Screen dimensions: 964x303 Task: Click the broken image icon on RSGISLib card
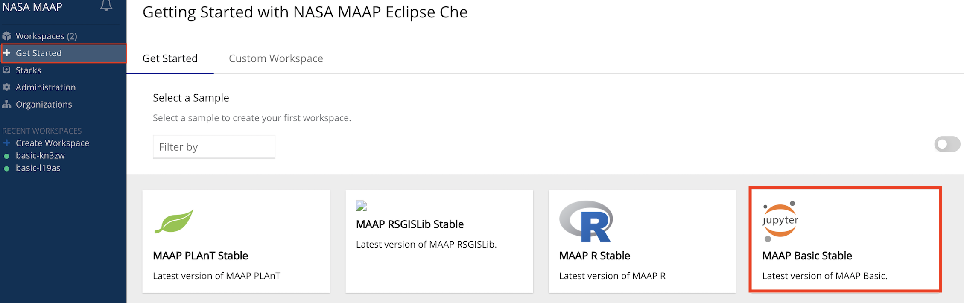click(361, 206)
